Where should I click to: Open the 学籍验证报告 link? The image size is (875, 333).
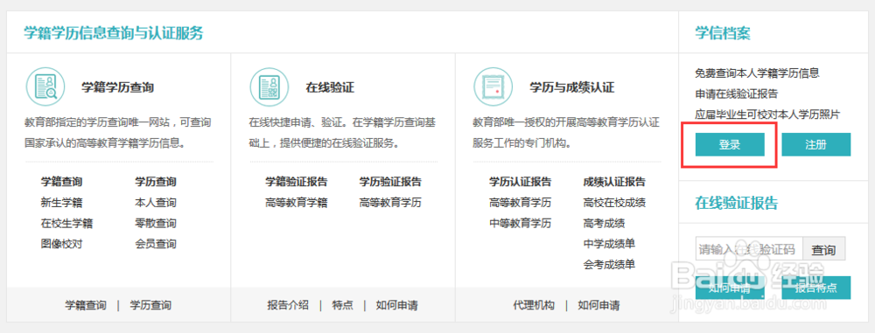click(x=297, y=182)
